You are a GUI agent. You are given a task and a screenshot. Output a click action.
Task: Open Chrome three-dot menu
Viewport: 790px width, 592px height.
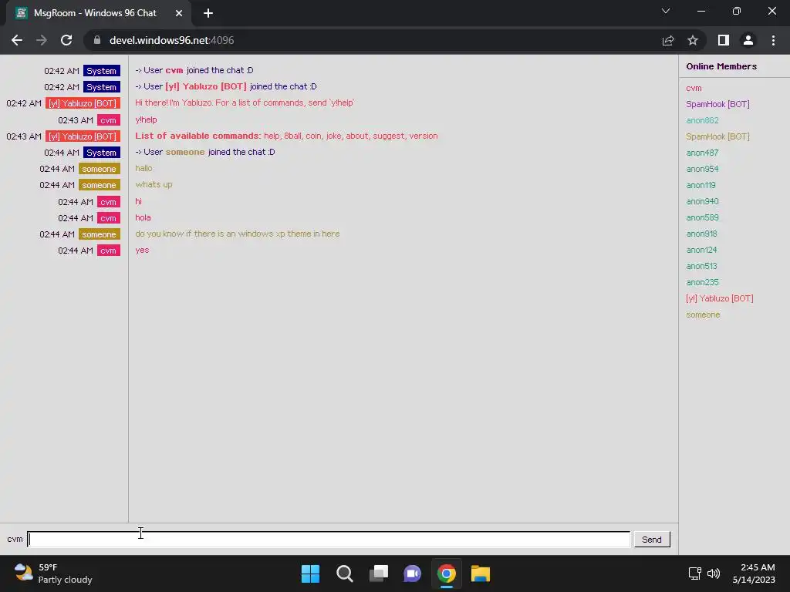[x=773, y=40]
